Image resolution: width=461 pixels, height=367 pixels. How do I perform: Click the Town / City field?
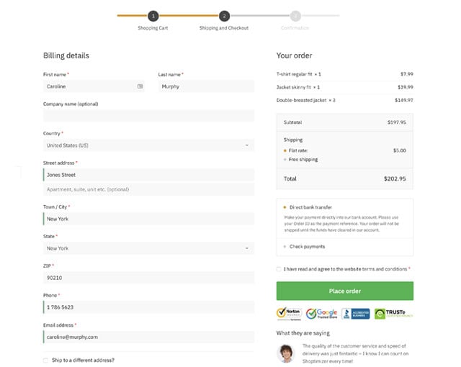click(x=149, y=219)
